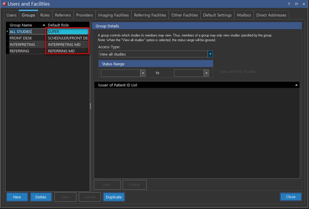Open the Mailbox tab
Viewport: 309px width, 209px height.
tap(244, 15)
